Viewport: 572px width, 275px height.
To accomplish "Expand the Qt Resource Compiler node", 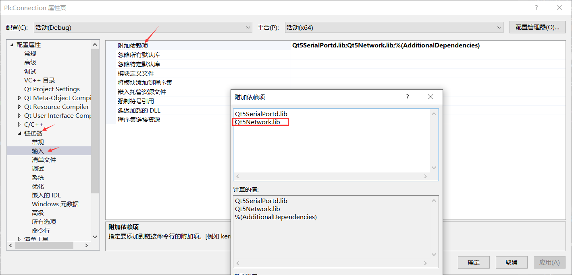I will pyautogui.click(x=19, y=107).
